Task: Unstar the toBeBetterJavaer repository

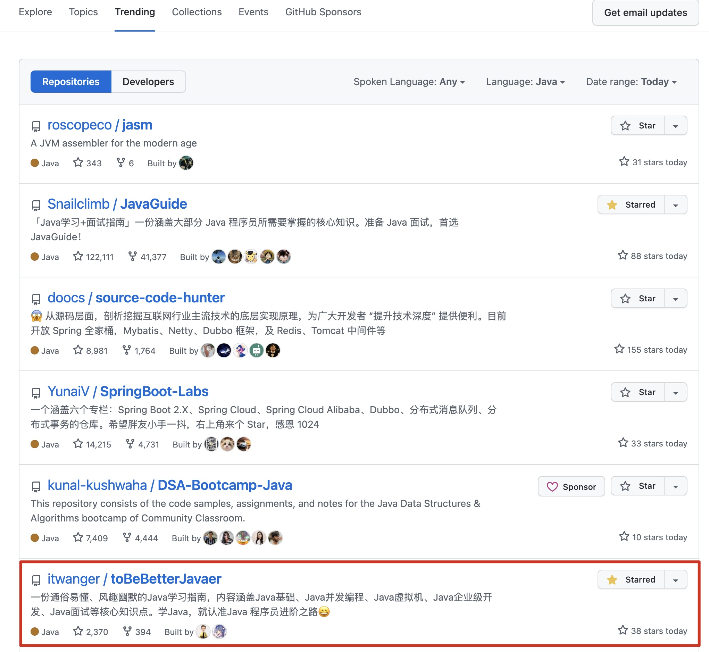Action: coord(631,580)
